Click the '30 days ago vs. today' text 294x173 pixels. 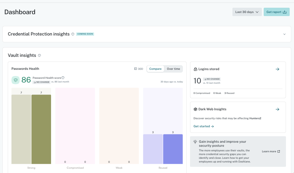tap(171, 82)
